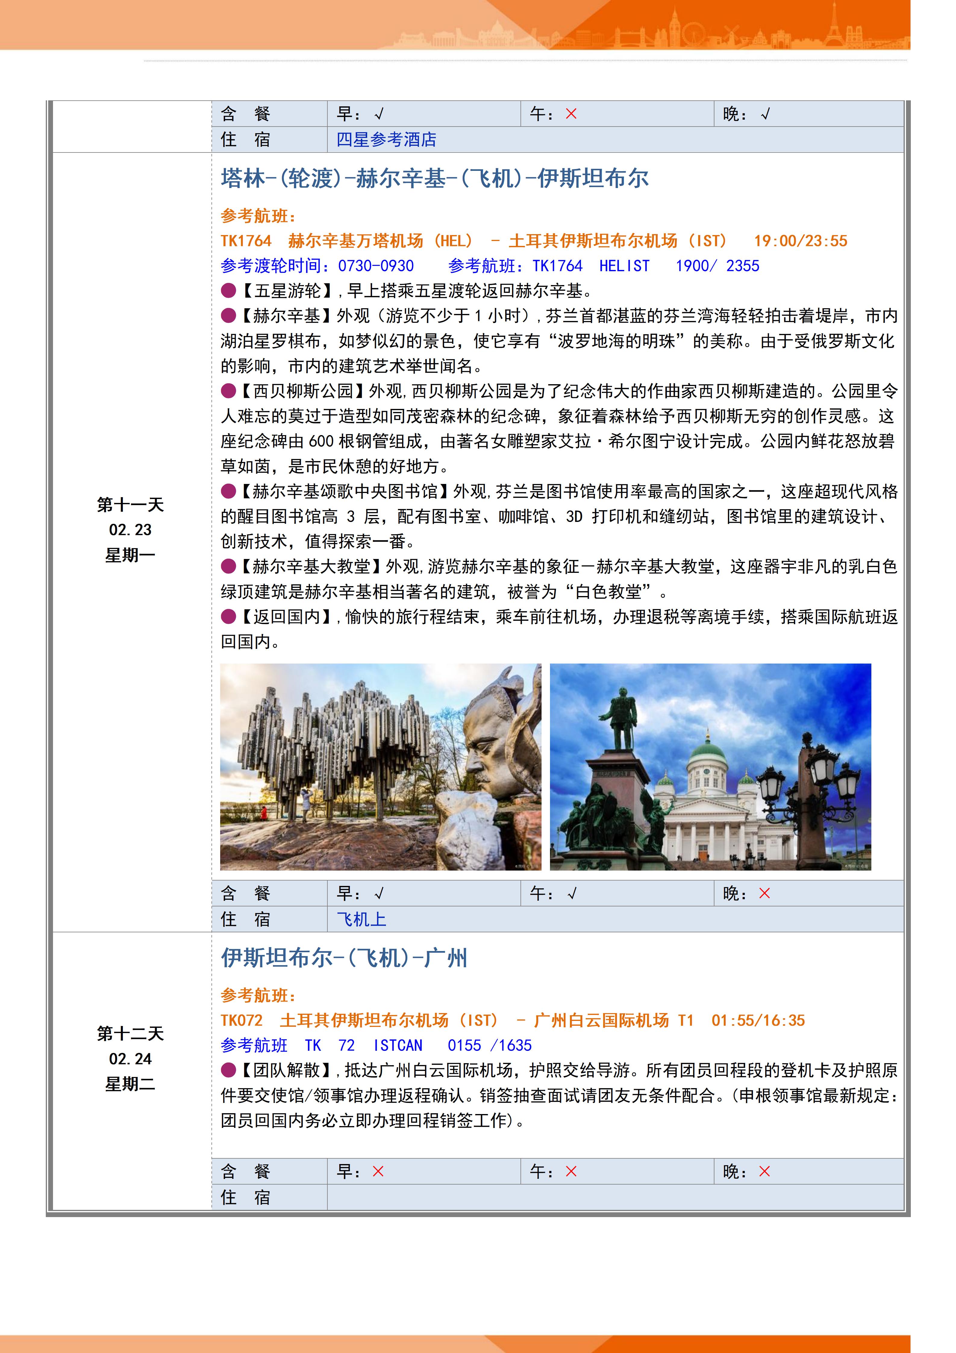Click the 四星参考酒店 blue link

pos(386,140)
